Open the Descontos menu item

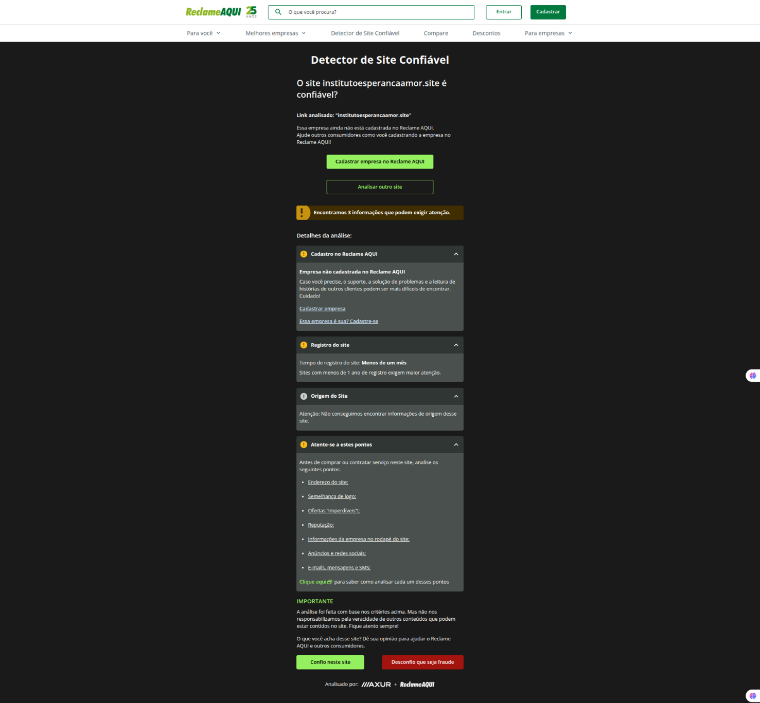(x=486, y=33)
